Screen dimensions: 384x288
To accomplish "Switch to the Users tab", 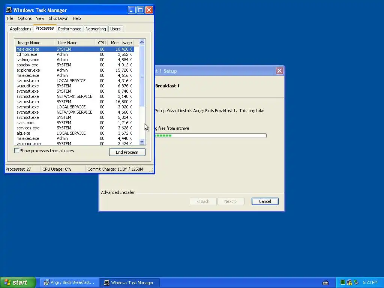I will 115,29.
